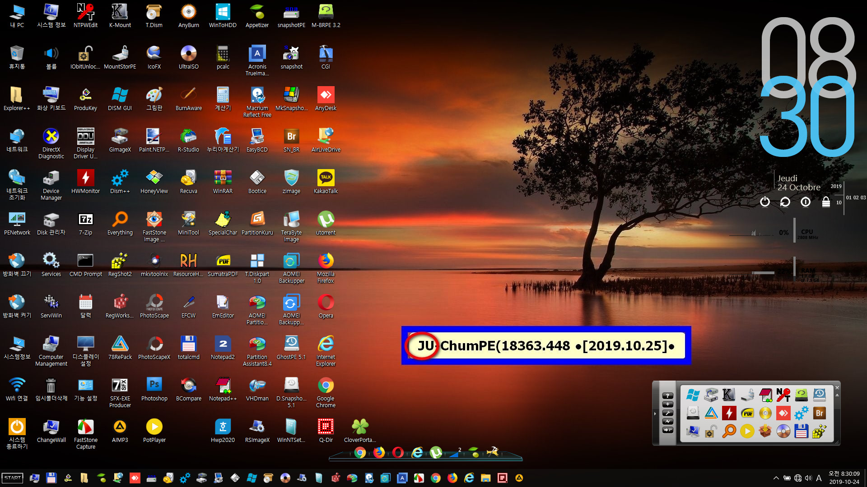Open 78RePack desktop shortcut

point(120,348)
